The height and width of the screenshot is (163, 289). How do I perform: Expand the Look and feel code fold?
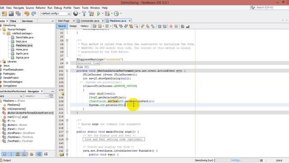(67, 139)
